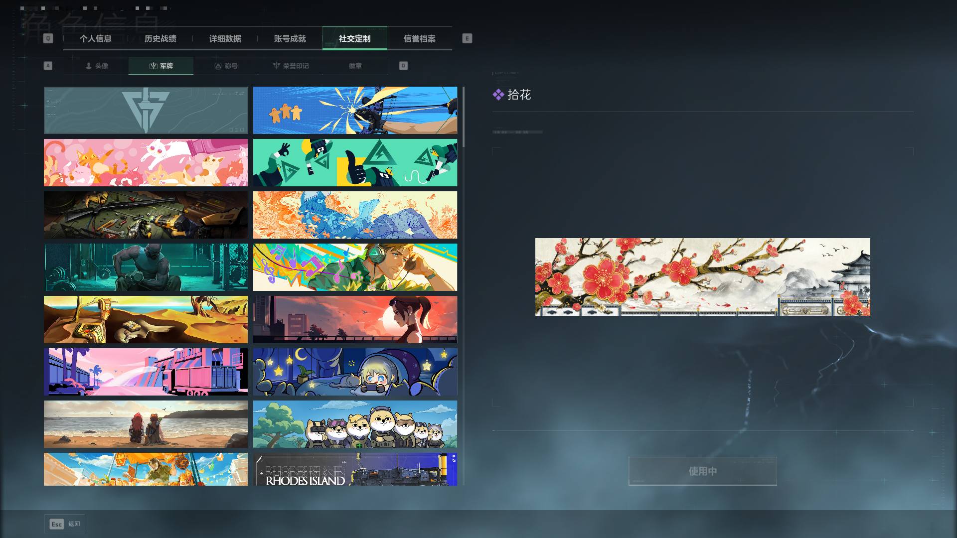Select the 军牌 sub-tab
This screenshot has width=957, height=538.
[x=161, y=66]
